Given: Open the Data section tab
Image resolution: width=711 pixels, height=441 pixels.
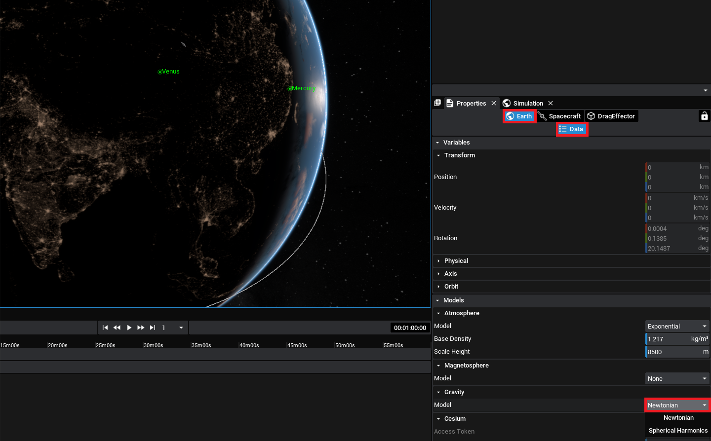Looking at the screenshot, I should (572, 129).
